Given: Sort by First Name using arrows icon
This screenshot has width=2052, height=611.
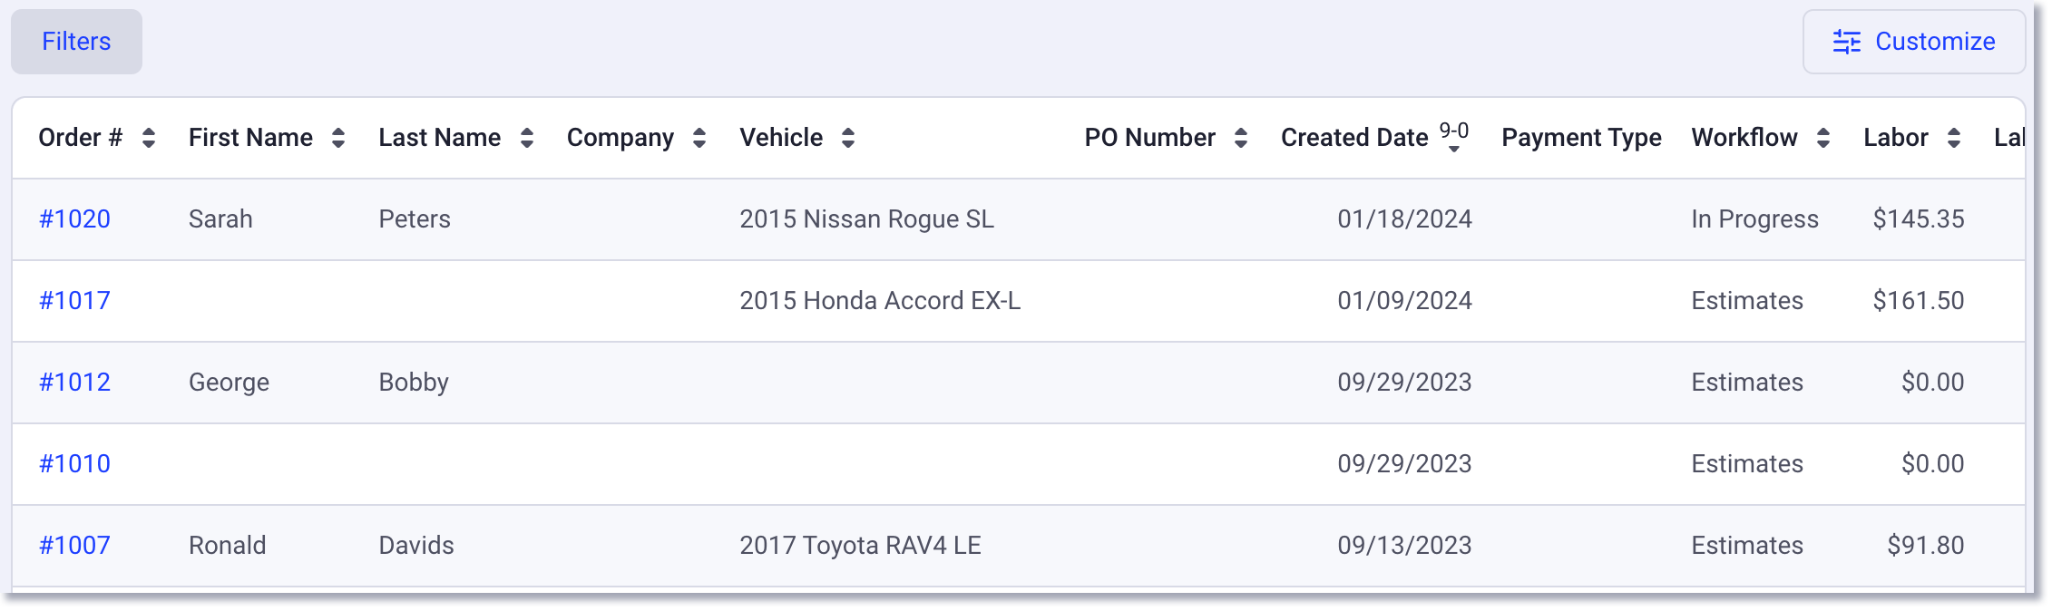Looking at the screenshot, I should click(338, 138).
